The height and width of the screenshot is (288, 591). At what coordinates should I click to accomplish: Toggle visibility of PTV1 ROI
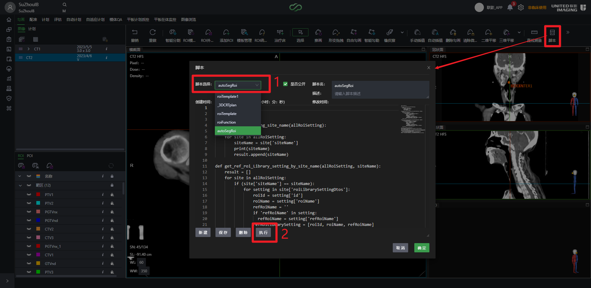tap(29, 195)
